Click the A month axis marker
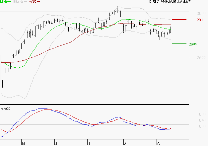The width and height of the screenshot is (208, 146). point(125,144)
